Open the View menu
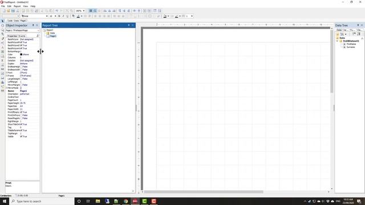The width and height of the screenshot is (365, 205). click(26, 6)
